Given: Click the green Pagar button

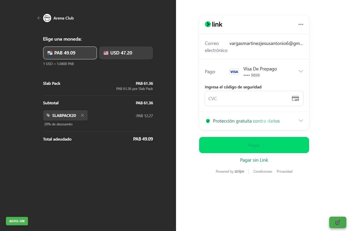Looking at the screenshot, I should 254,145.
